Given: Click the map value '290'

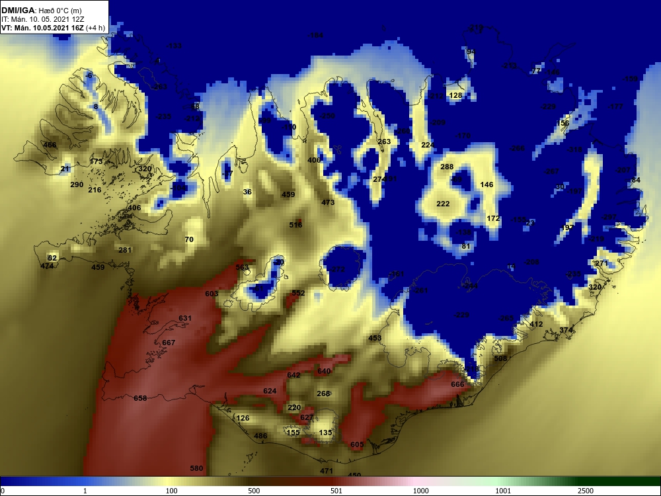Looking at the screenshot, I should (77, 185).
